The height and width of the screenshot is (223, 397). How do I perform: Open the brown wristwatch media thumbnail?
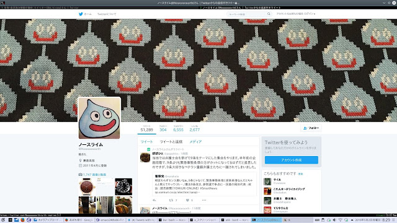click(x=87, y=187)
